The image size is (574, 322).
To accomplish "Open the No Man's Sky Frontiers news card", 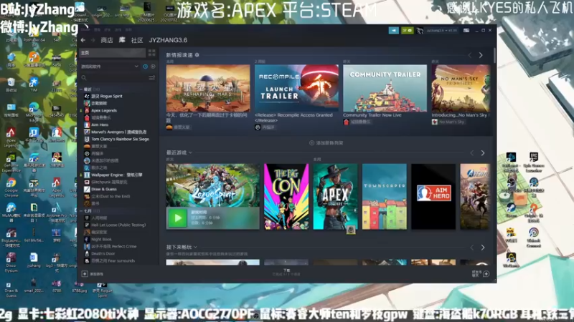I will 461,88.
